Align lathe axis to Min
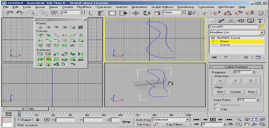The height and width of the screenshot is (128, 269). pos(220,92)
